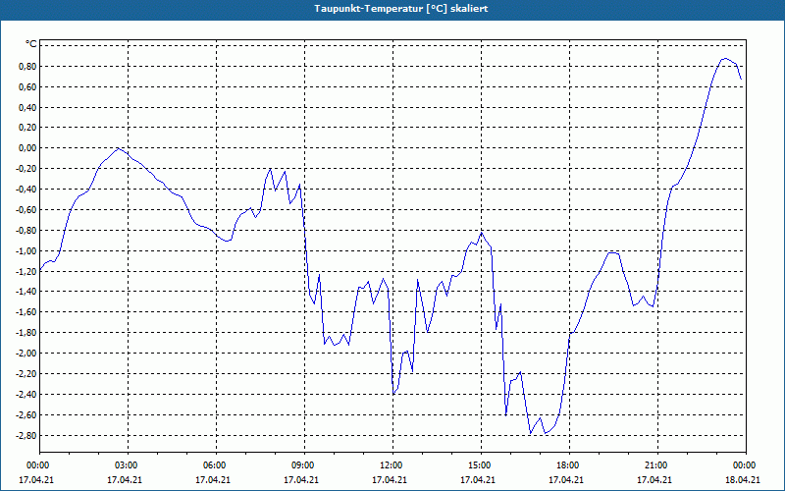This screenshot has width=785, height=491.
Task: Click the chart title Taupunkt-Temperatur [°C] skaliert
Action: pos(401,9)
